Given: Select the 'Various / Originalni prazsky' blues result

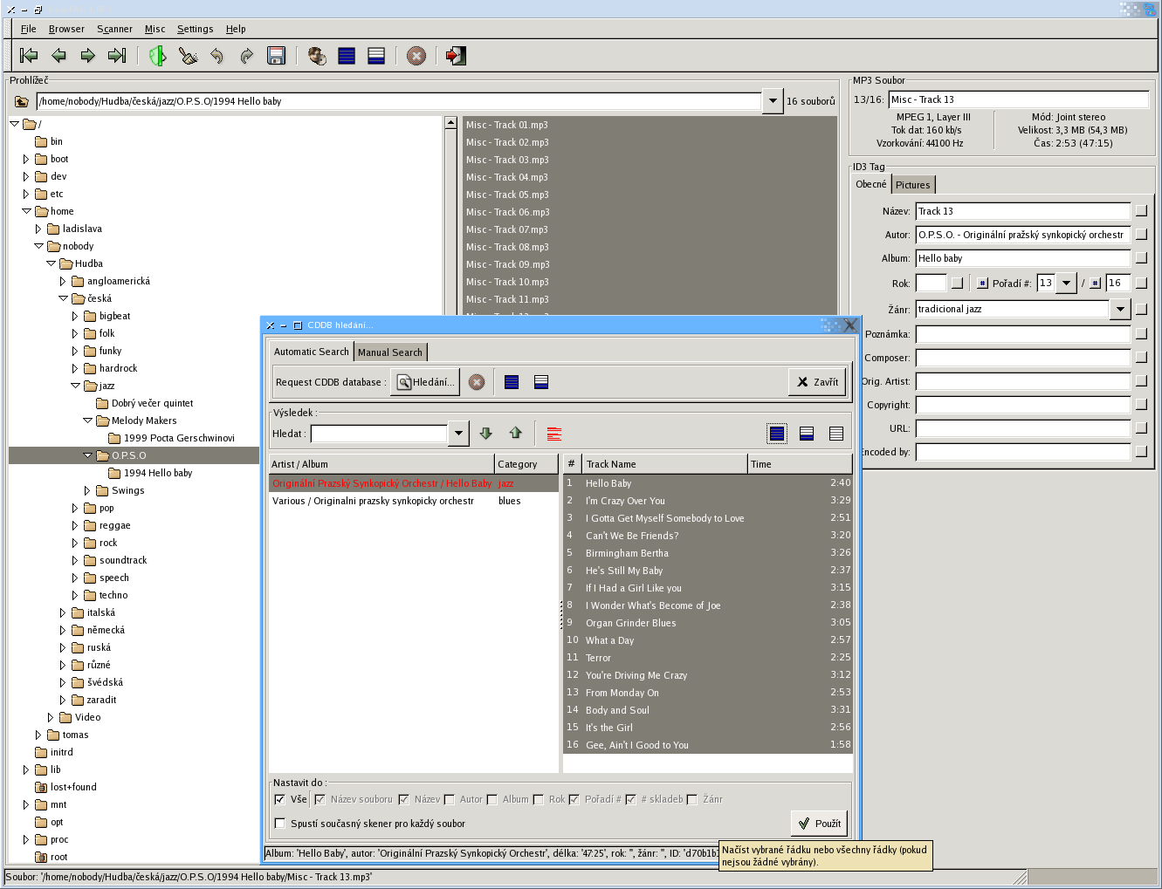Looking at the screenshot, I should click(413, 501).
